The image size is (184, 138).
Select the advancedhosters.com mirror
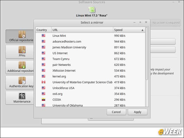pyautogui.click(x=90, y=41)
